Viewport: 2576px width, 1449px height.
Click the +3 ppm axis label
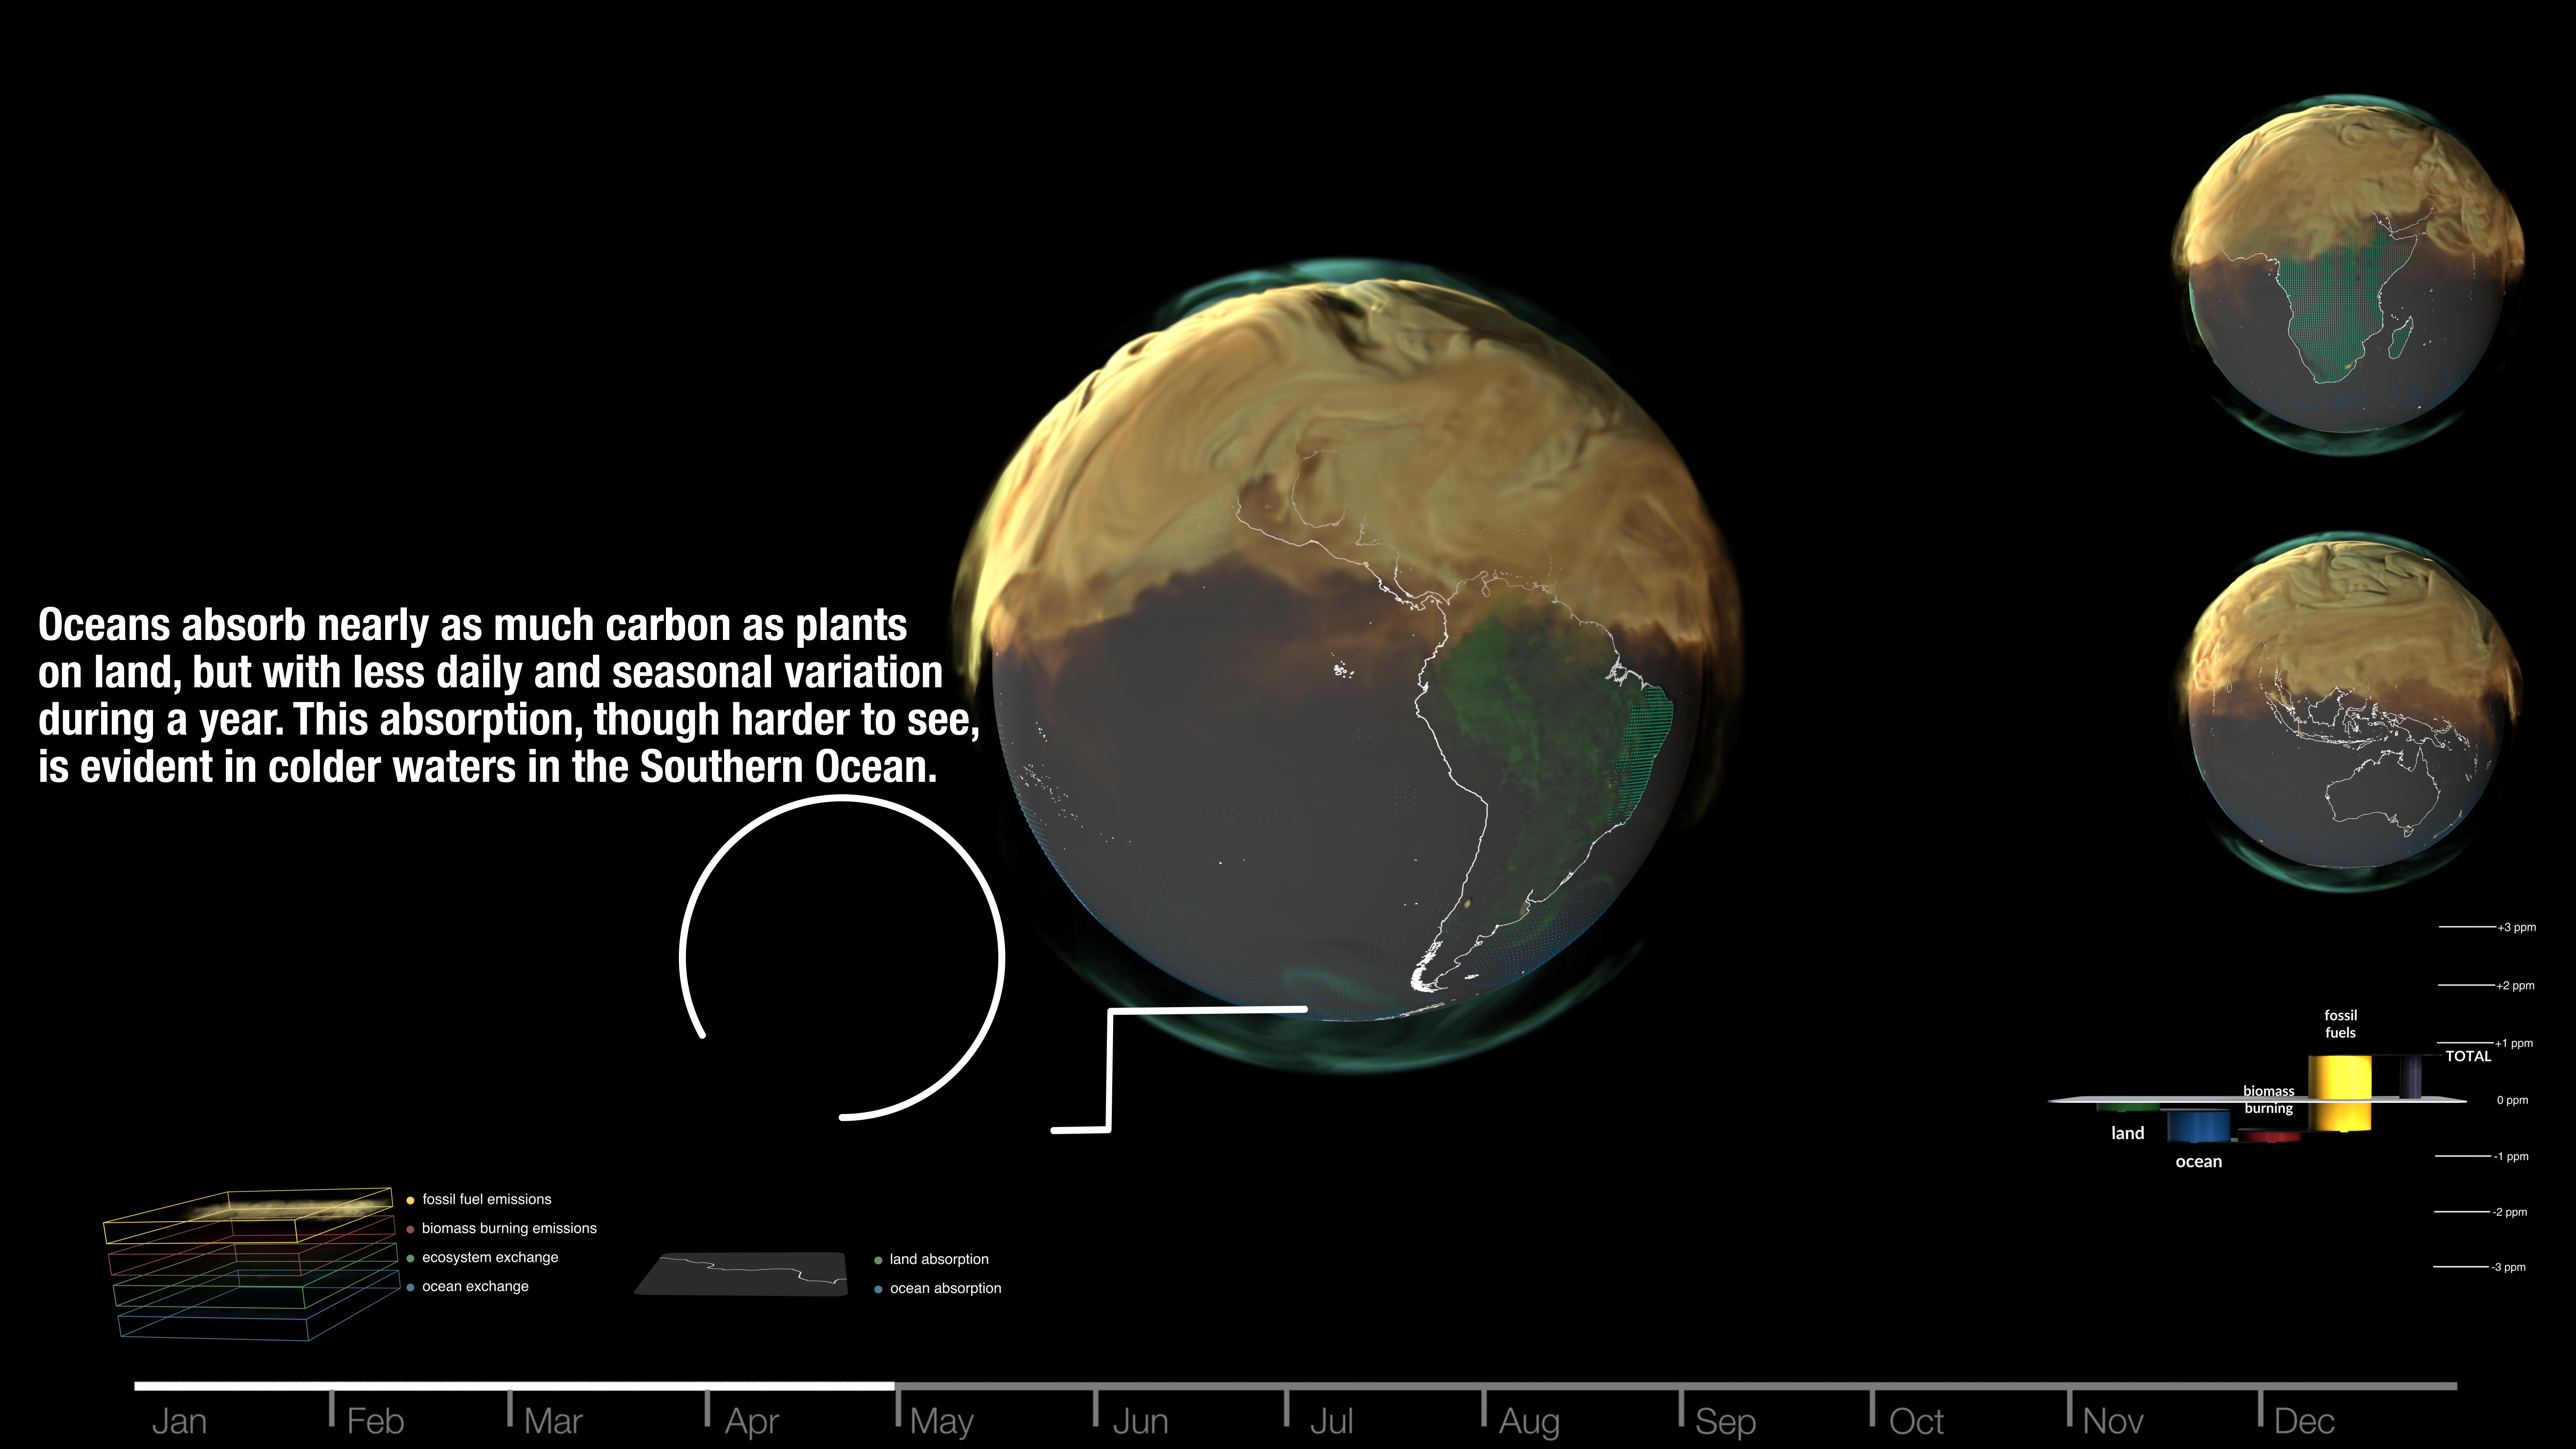tap(2516, 927)
